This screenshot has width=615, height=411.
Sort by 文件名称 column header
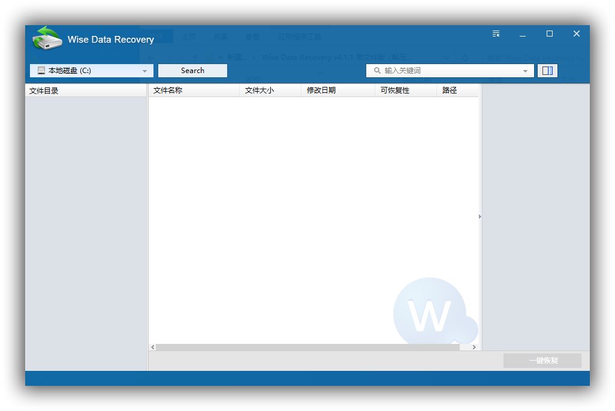[x=194, y=90]
